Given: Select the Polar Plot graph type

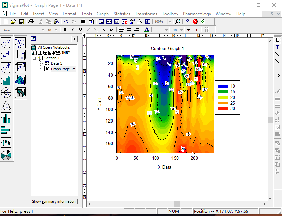Looking at the screenshot, I should pos(6,92).
